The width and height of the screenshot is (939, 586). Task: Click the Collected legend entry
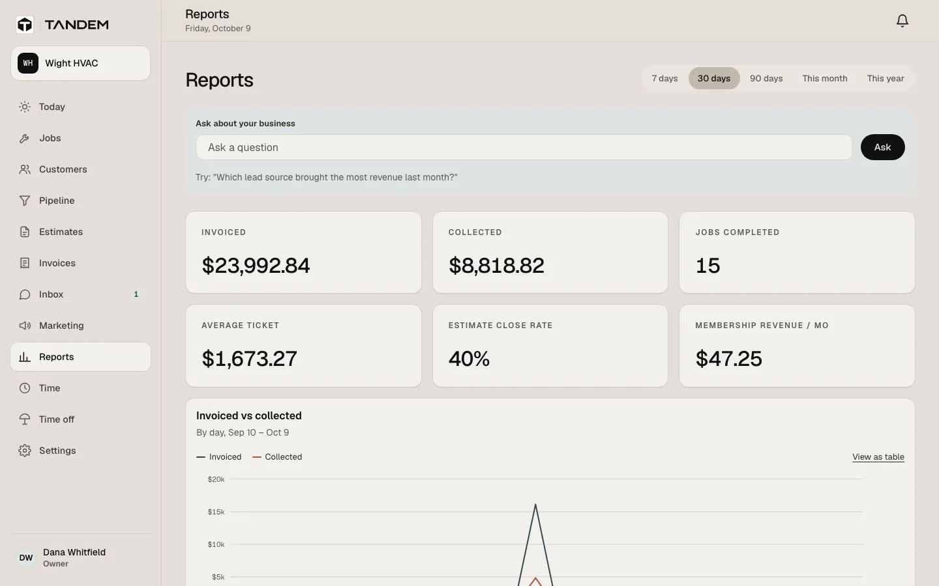[277, 457]
